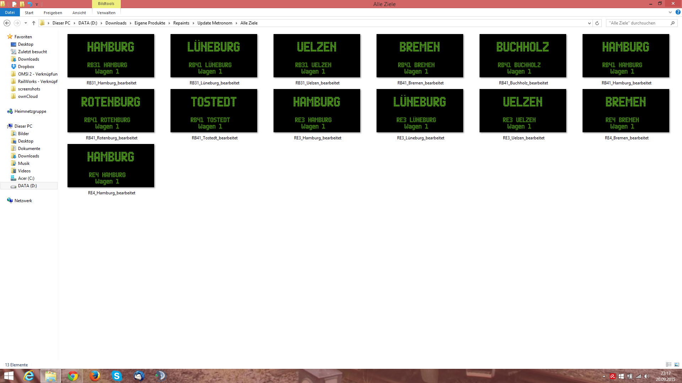682x383 pixels.
Task: Open the Verwalten Bildtools tab
Action: point(106,13)
